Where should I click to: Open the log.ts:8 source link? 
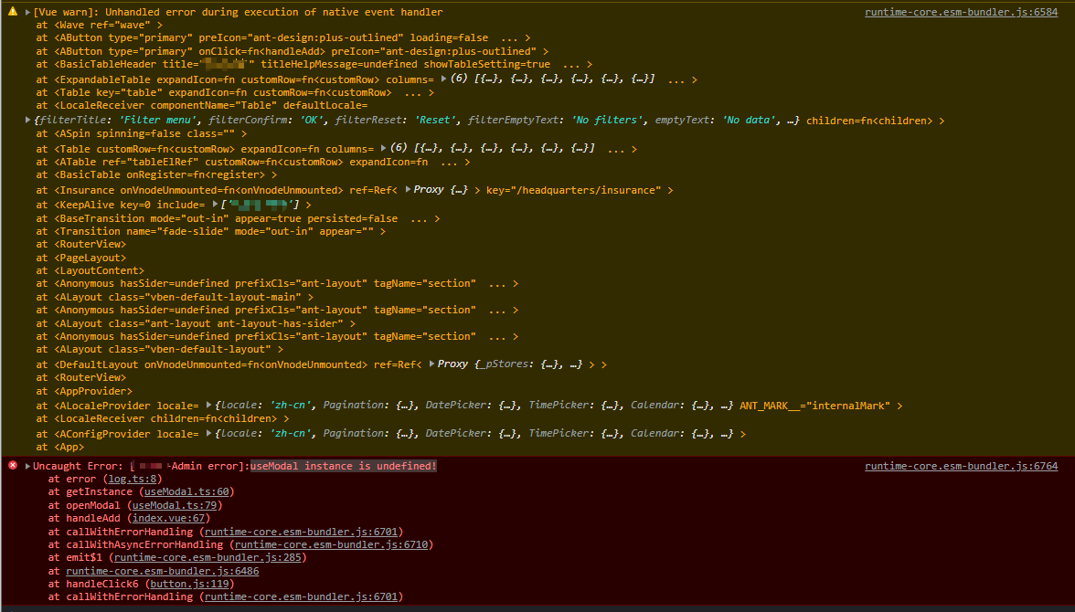coord(131,479)
